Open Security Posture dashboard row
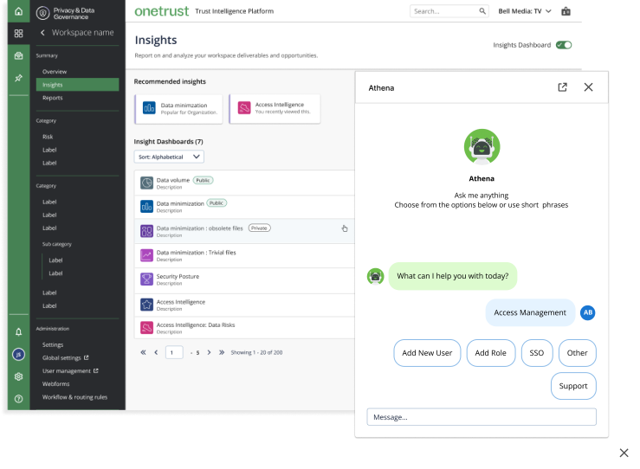Image resolution: width=640 pixels, height=469 pixels. pos(244,279)
